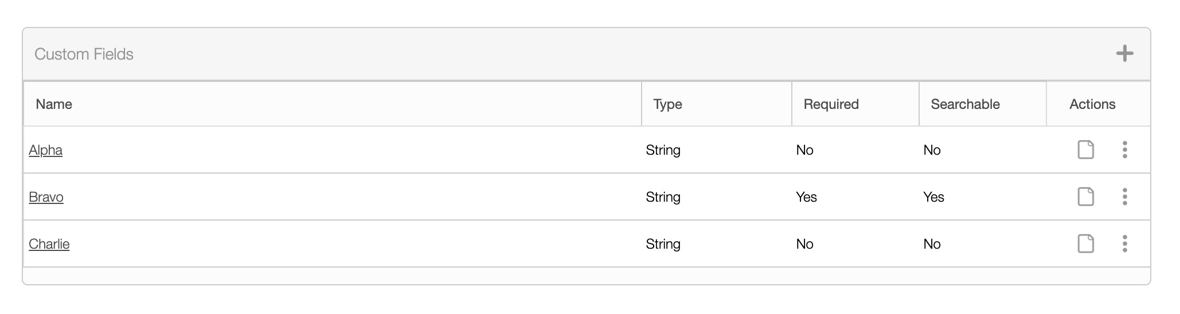Click the plus icon to add custom field
Viewport: 1180px width, 314px height.
pos(1124,54)
